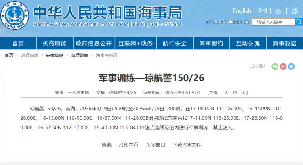Open the 政府信息公开 navigation tab
The height and width of the screenshot is (165, 303).
click(x=94, y=43)
